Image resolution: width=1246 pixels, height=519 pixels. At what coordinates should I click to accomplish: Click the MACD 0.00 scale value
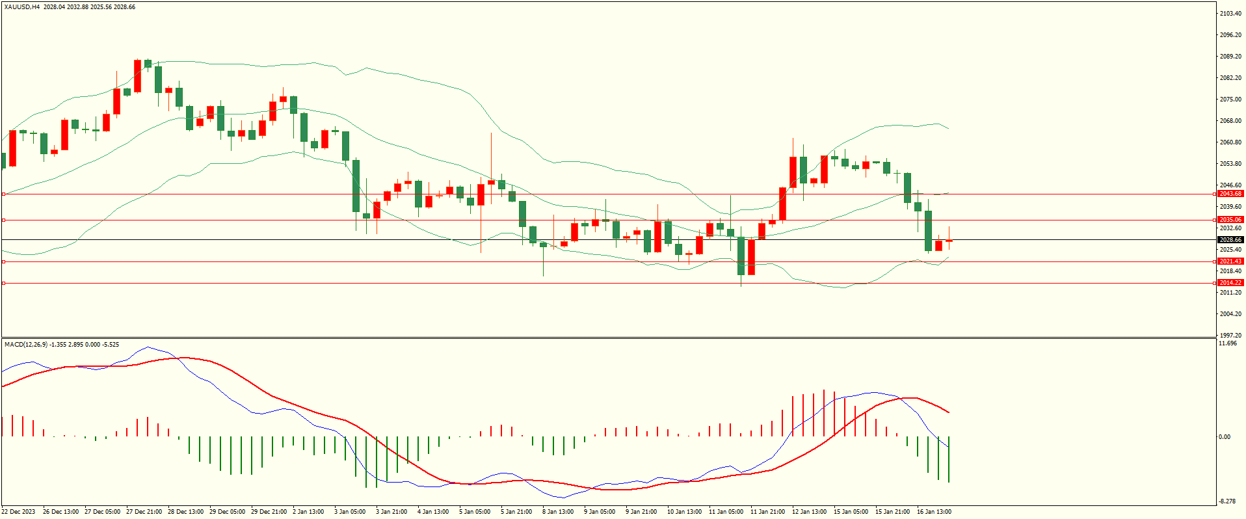[x=1225, y=437]
